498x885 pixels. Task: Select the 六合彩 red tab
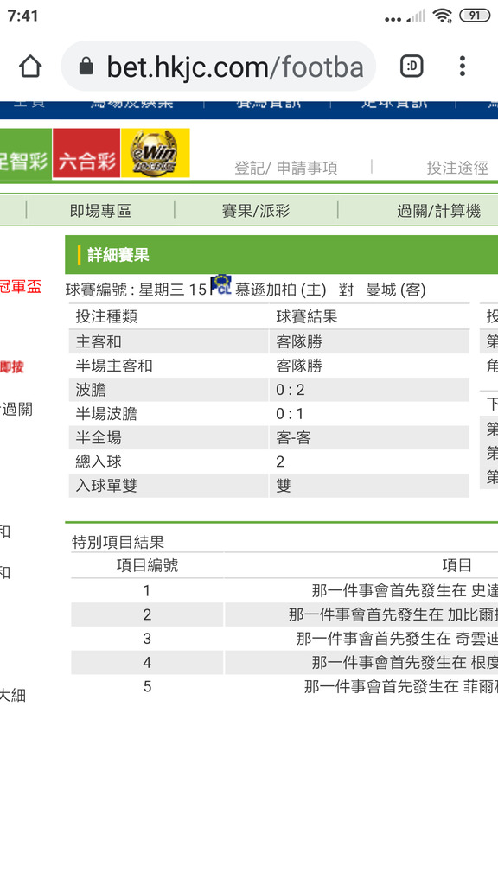tap(86, 154)
